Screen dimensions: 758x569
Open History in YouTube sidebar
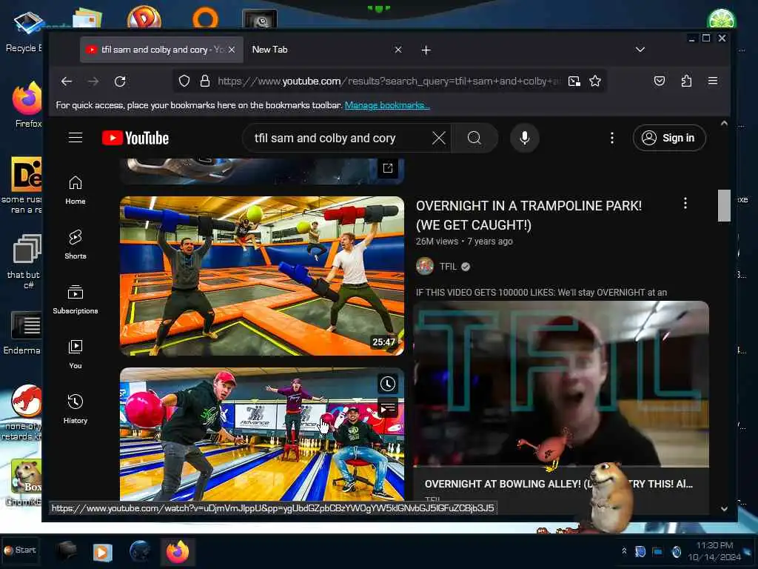pos(76,409)
